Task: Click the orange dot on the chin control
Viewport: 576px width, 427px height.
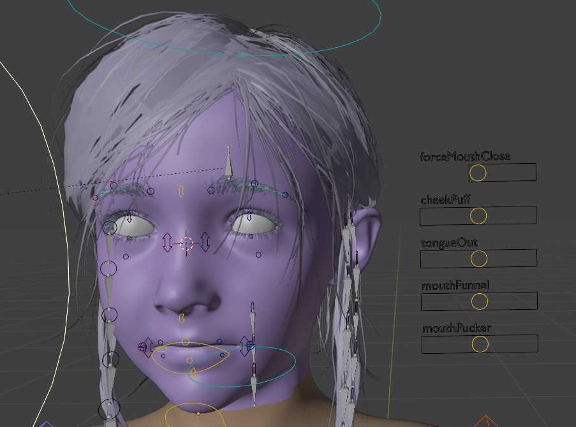Action: (198, 414)
